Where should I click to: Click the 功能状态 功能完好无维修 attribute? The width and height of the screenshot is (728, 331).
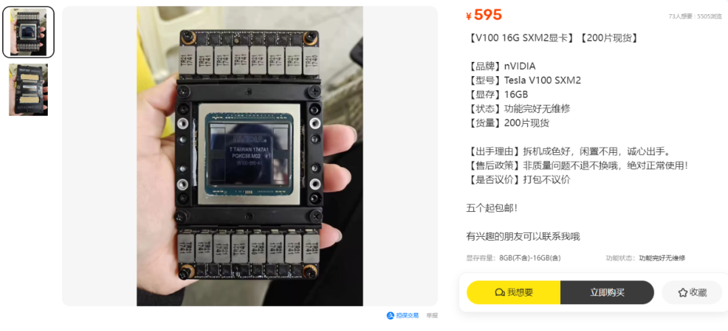(x=645, y=258)
